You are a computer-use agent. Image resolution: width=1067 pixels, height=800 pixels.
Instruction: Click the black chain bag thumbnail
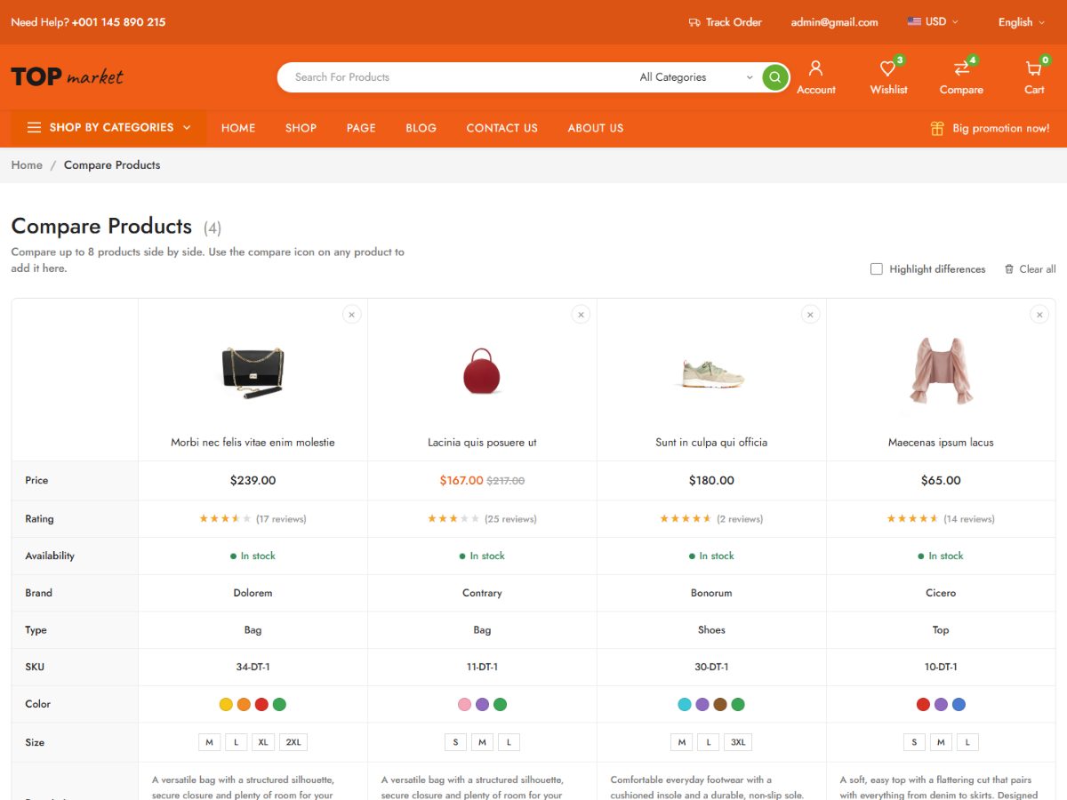(253, 372)
